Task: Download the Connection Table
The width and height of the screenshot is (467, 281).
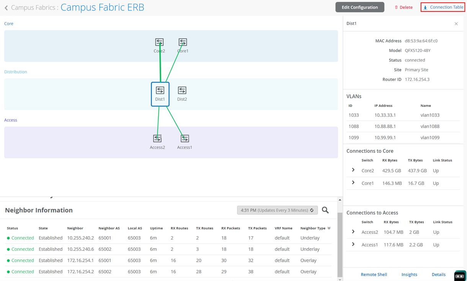Action: pos(443,7)
